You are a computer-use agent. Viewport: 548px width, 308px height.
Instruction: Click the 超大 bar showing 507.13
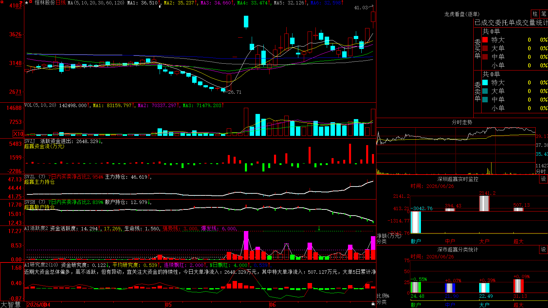(519, 209)
